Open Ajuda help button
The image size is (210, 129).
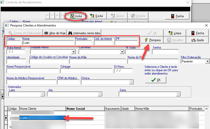click(197, 40)
